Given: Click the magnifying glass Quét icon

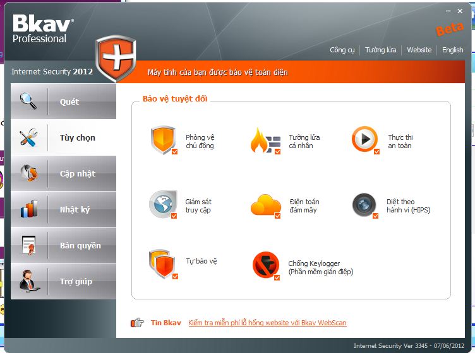Looking at the screenshot, I should (x=28, y=101).
